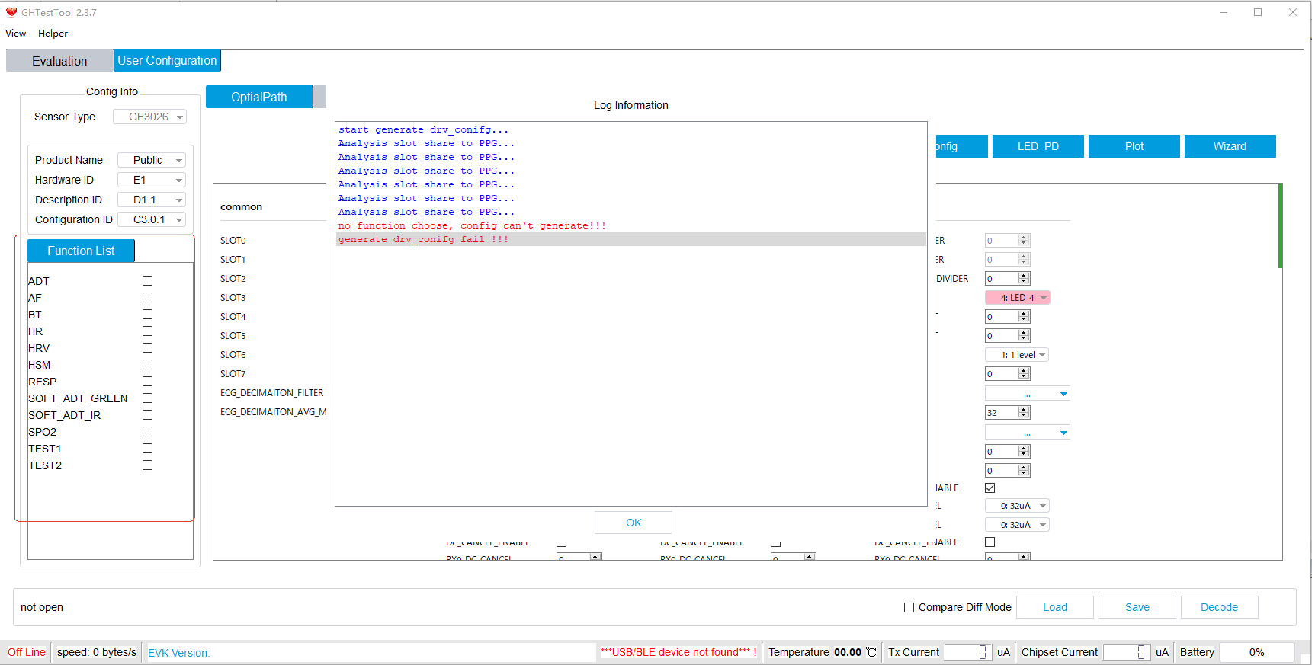Select SLOT1 in the common list

tap(233, 260)
